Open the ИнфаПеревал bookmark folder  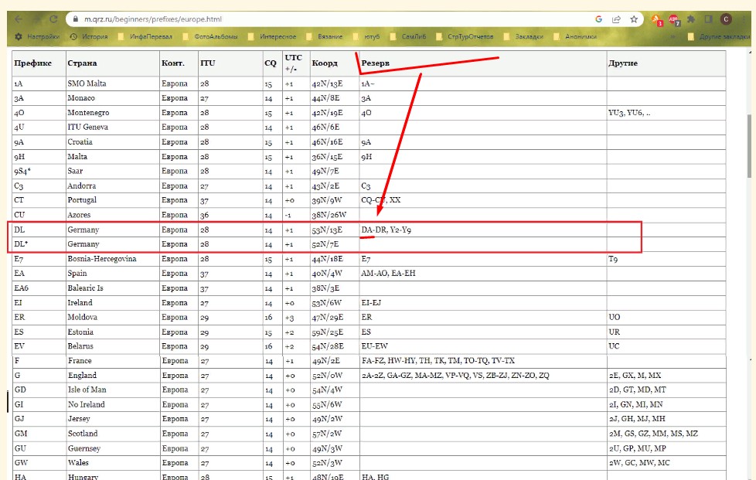coord(145,36)
